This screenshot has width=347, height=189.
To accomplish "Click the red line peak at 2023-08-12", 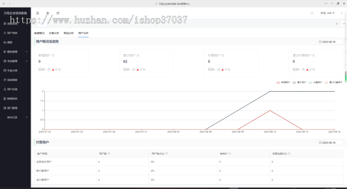I will point(270,110).
